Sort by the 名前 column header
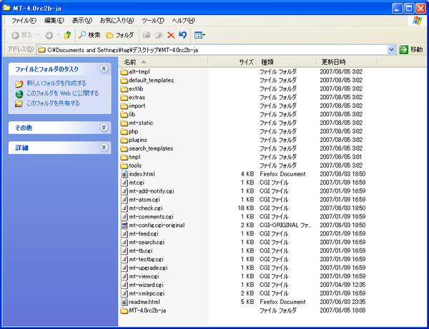Image resolution: width=429 pixels, height=329 pixels. click(163, 62)
